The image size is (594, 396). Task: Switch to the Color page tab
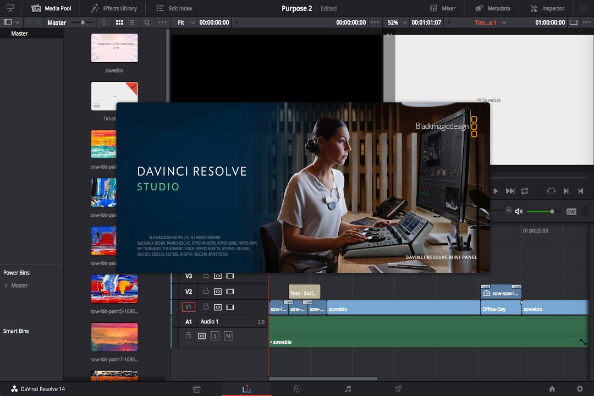pyautogui.click(x=297, y=389)
